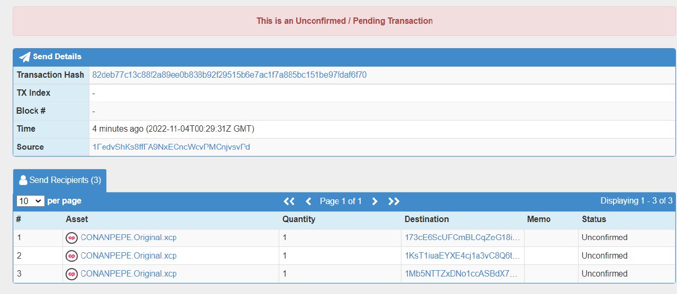Click the paper plane Send Details icon
Image resolution: width=677 pixels, height=294 pixels.
25,57
